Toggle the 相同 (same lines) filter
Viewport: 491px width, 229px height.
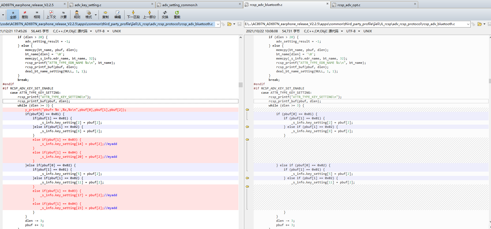[37, 15]
